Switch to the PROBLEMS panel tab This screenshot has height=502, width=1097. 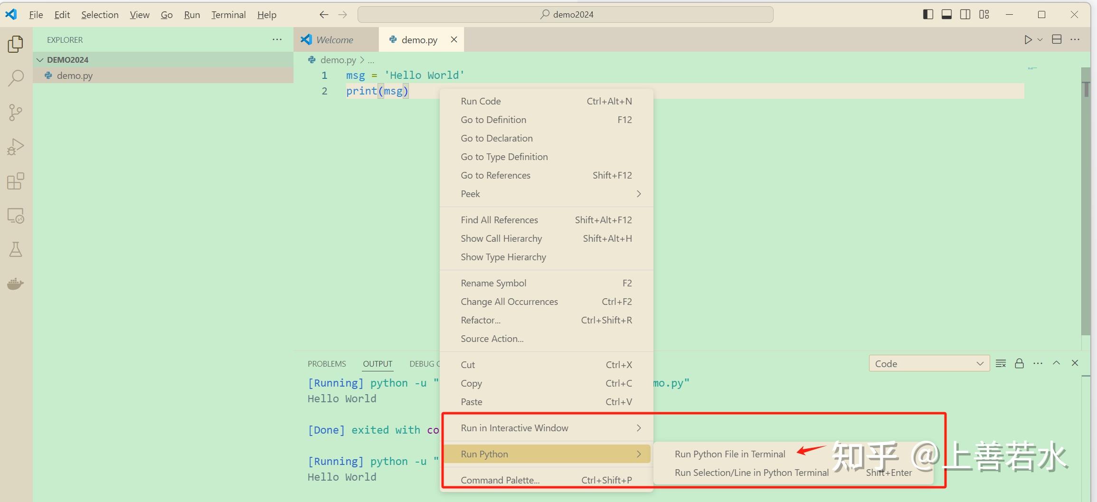coord(327,364)
